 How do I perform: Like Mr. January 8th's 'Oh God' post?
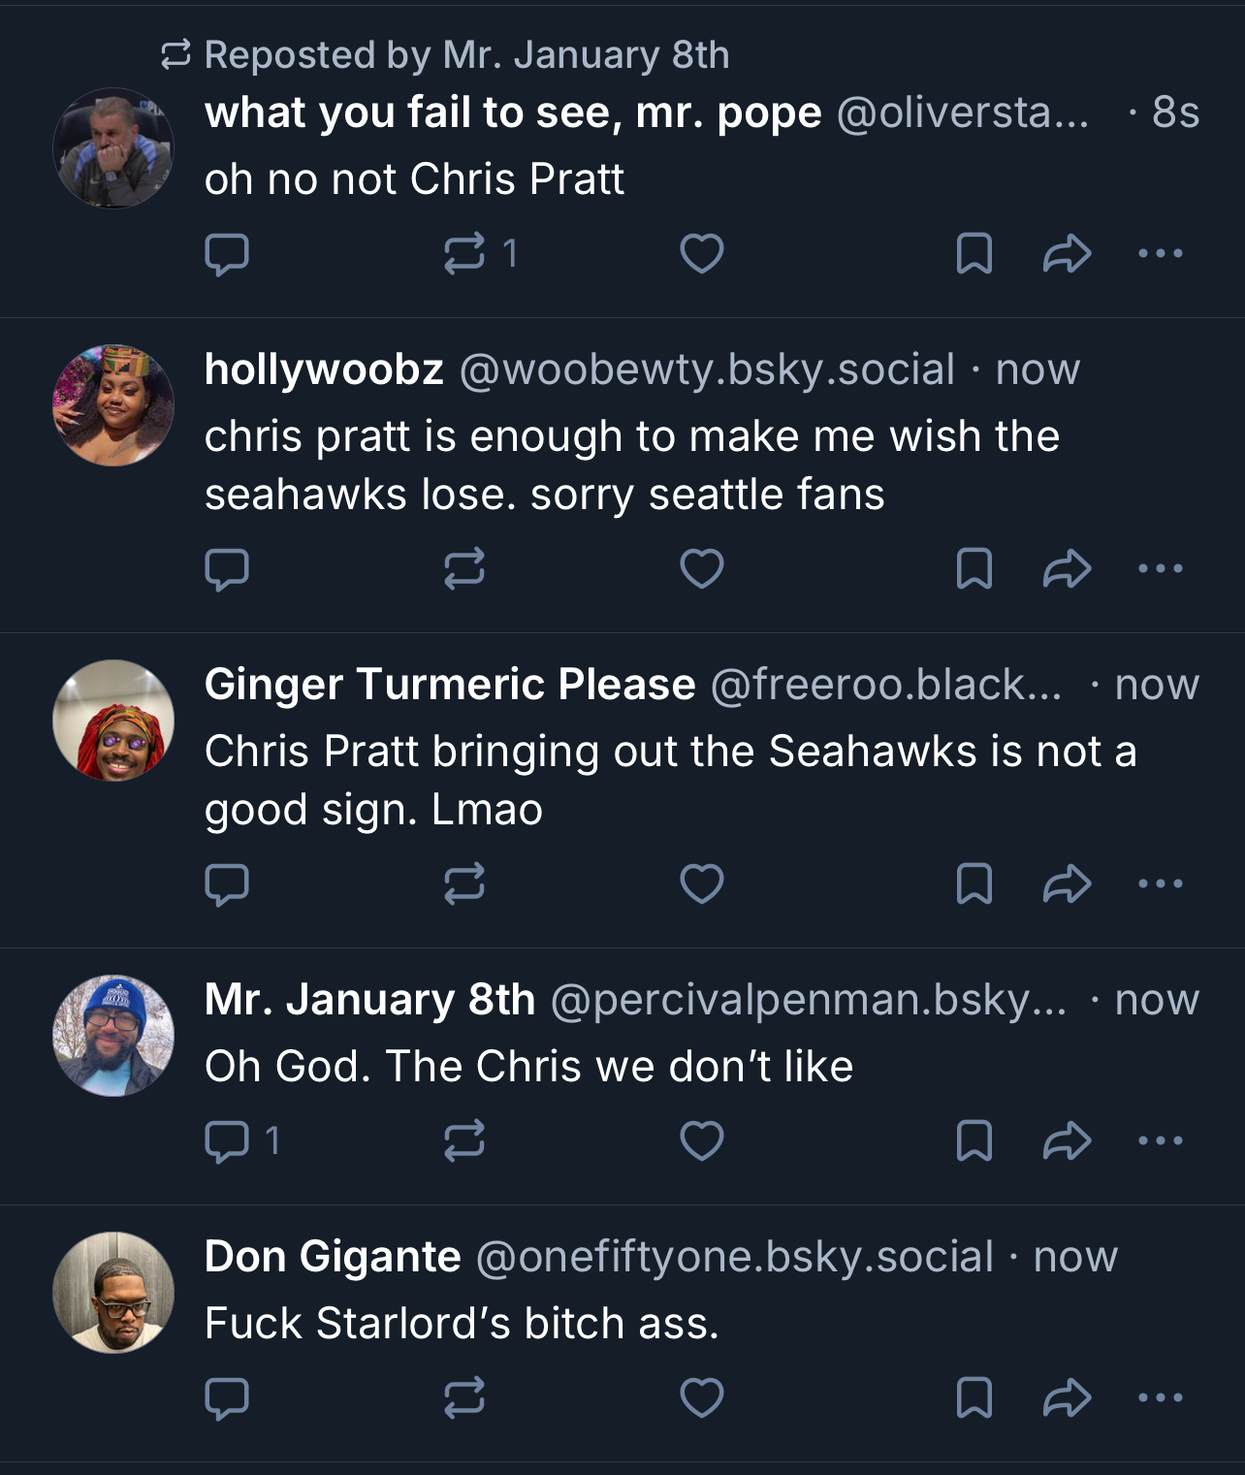pos(702,1141)
